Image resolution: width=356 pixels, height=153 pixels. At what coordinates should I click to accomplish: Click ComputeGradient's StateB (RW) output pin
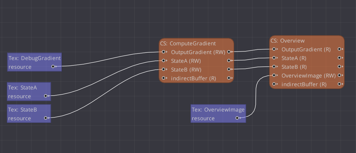(229, 69)
